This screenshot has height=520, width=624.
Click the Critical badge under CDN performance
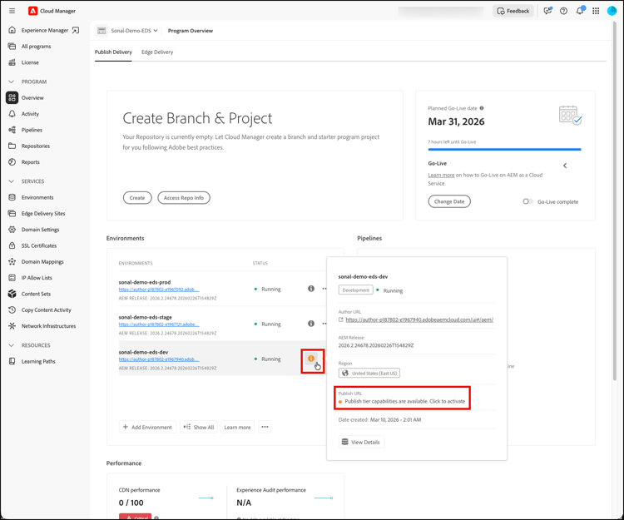135,517
